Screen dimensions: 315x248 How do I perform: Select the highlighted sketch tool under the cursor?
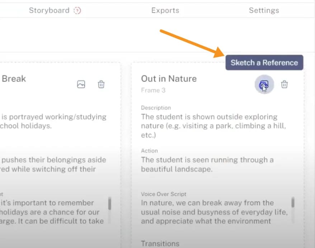(264, 85)
